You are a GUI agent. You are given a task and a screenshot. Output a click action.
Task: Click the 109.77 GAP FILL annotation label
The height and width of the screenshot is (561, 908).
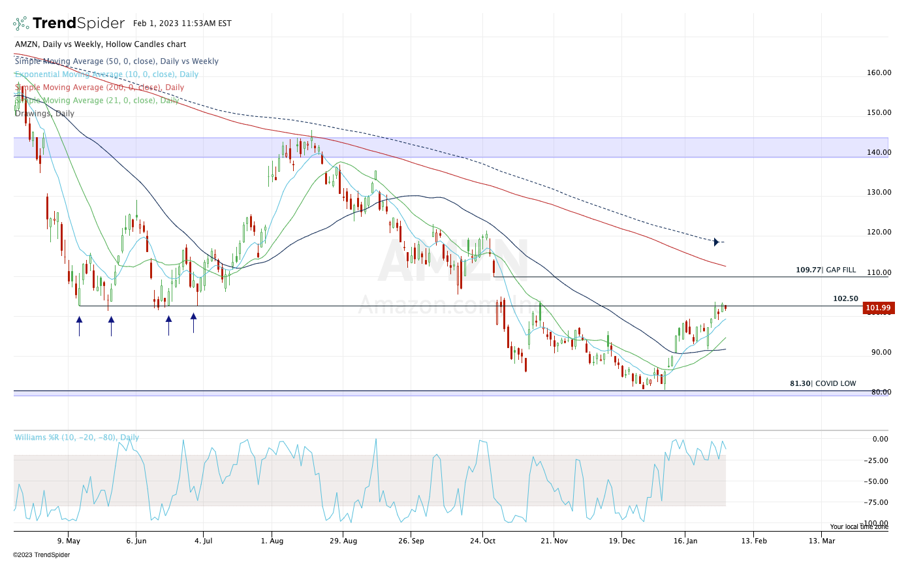(825, 270)
